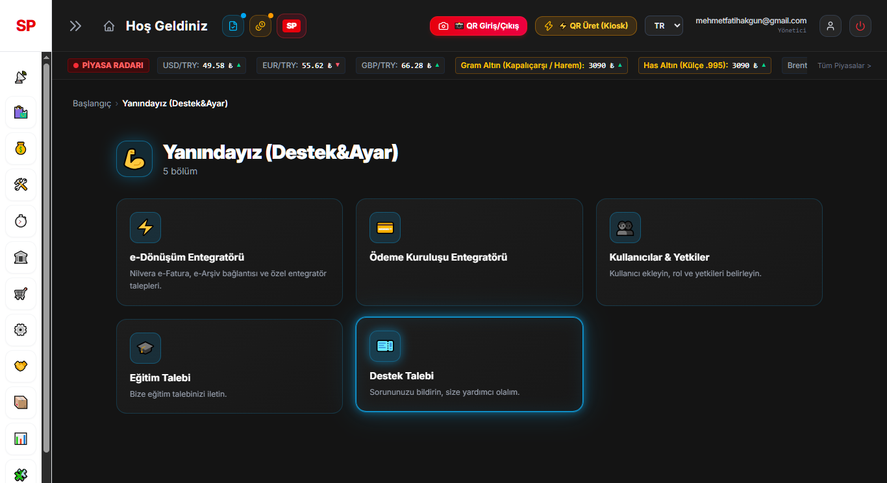The height and width of the screenshot is (483, 887).
Task: Click the QR Giriş/Çıkış button
Action: (479, 26)
